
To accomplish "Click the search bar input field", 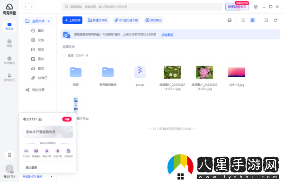I will (x=142, y=7).
